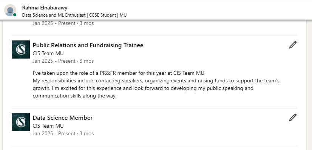
Task: Click CIS Team MU under Public Relations Trainee
Action: pyautogui.click(x=48, y=54)
